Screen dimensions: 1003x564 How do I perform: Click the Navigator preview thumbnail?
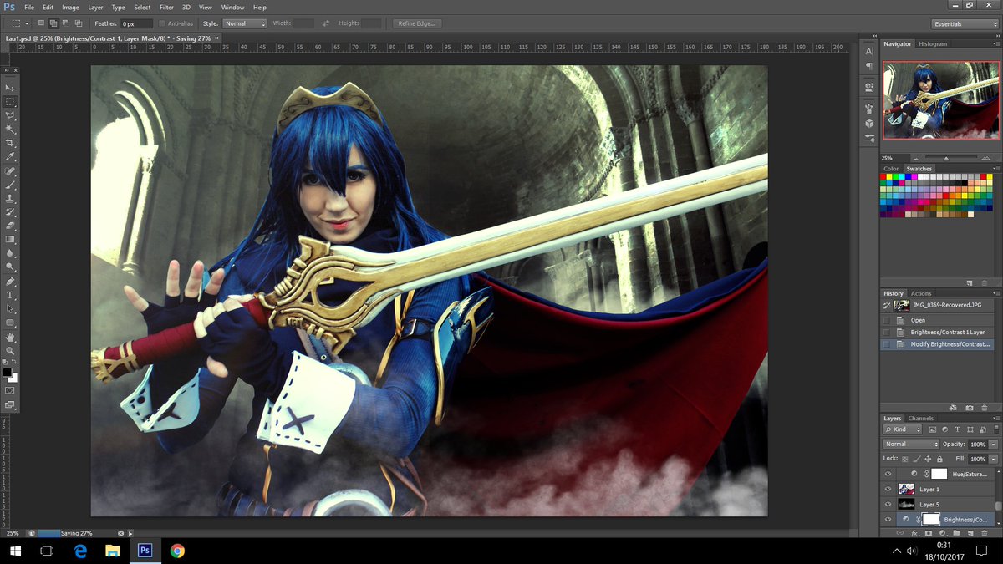pos(941,99)
